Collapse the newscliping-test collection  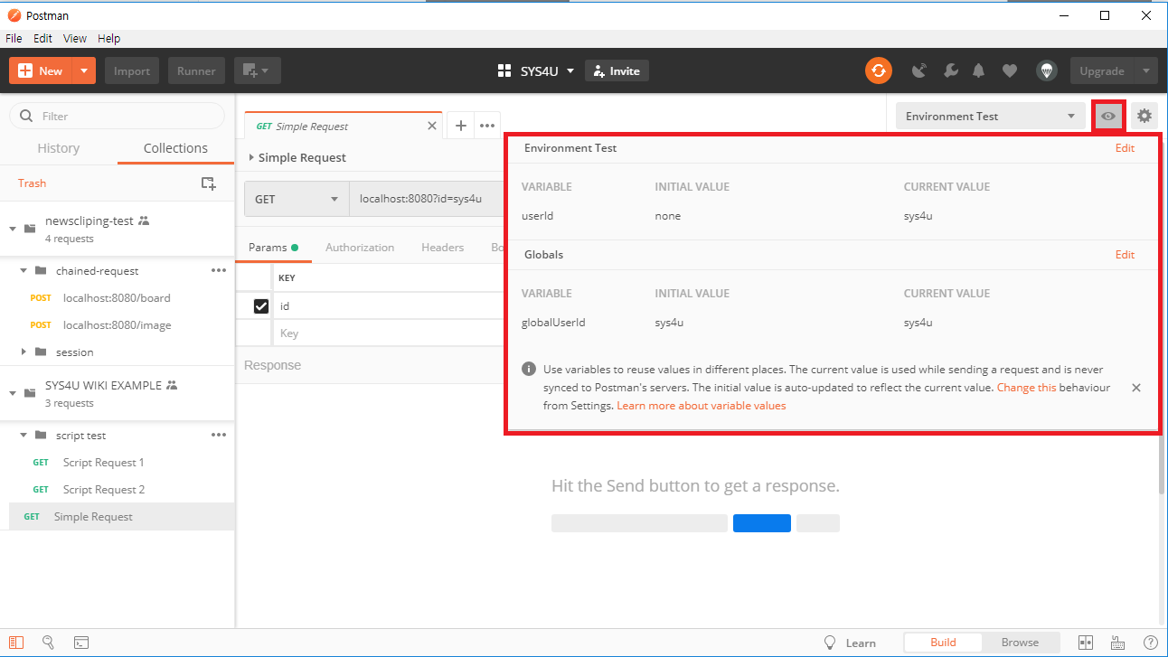pos(14,229)
